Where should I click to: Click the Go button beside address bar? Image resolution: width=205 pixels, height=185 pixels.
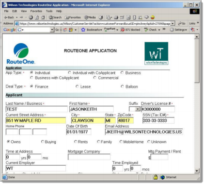pos(182,23)
